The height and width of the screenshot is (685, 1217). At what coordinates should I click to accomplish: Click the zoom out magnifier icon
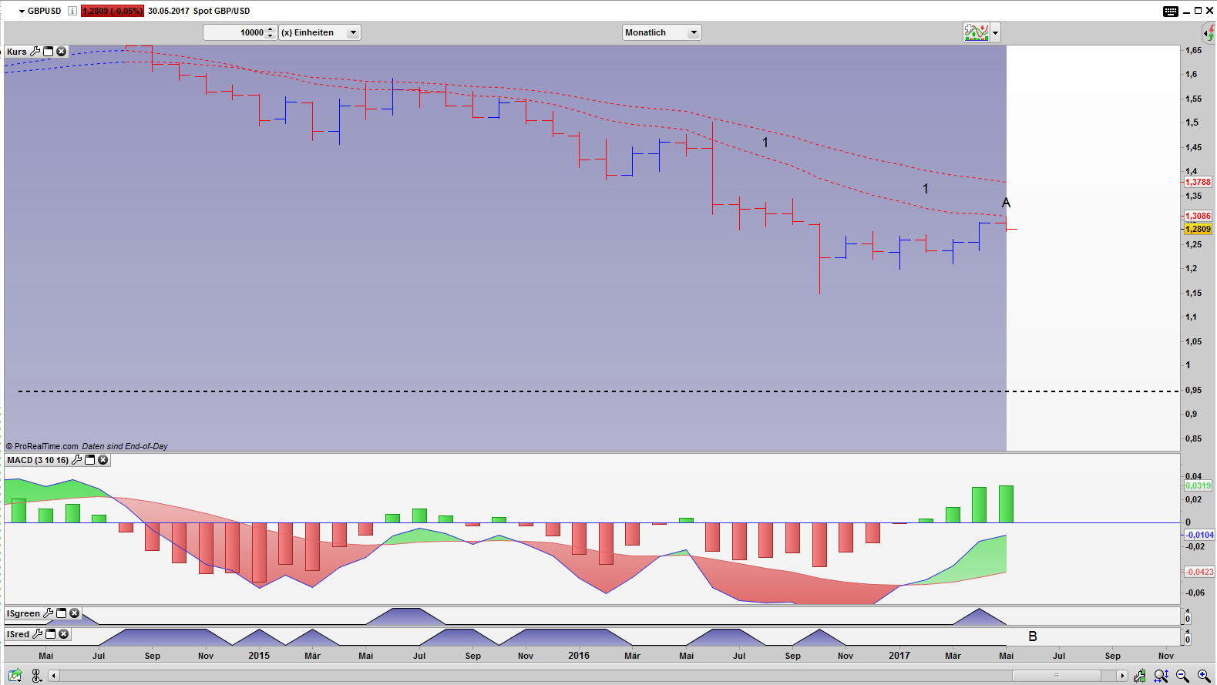[1182, 676]
